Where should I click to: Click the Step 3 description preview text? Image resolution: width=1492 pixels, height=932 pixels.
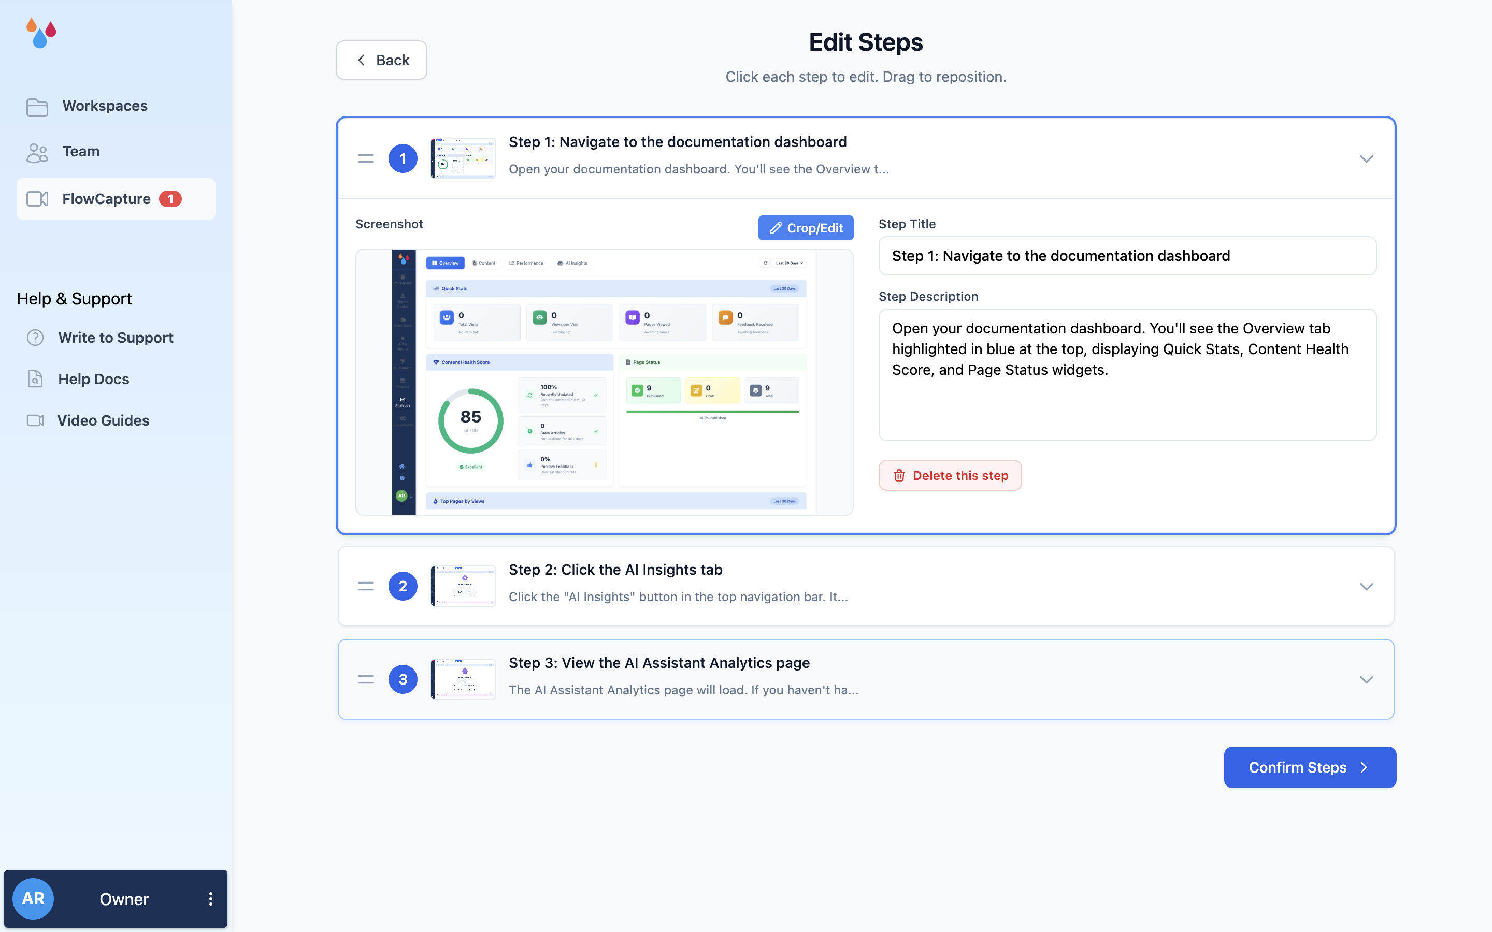(x=683, y=690)
